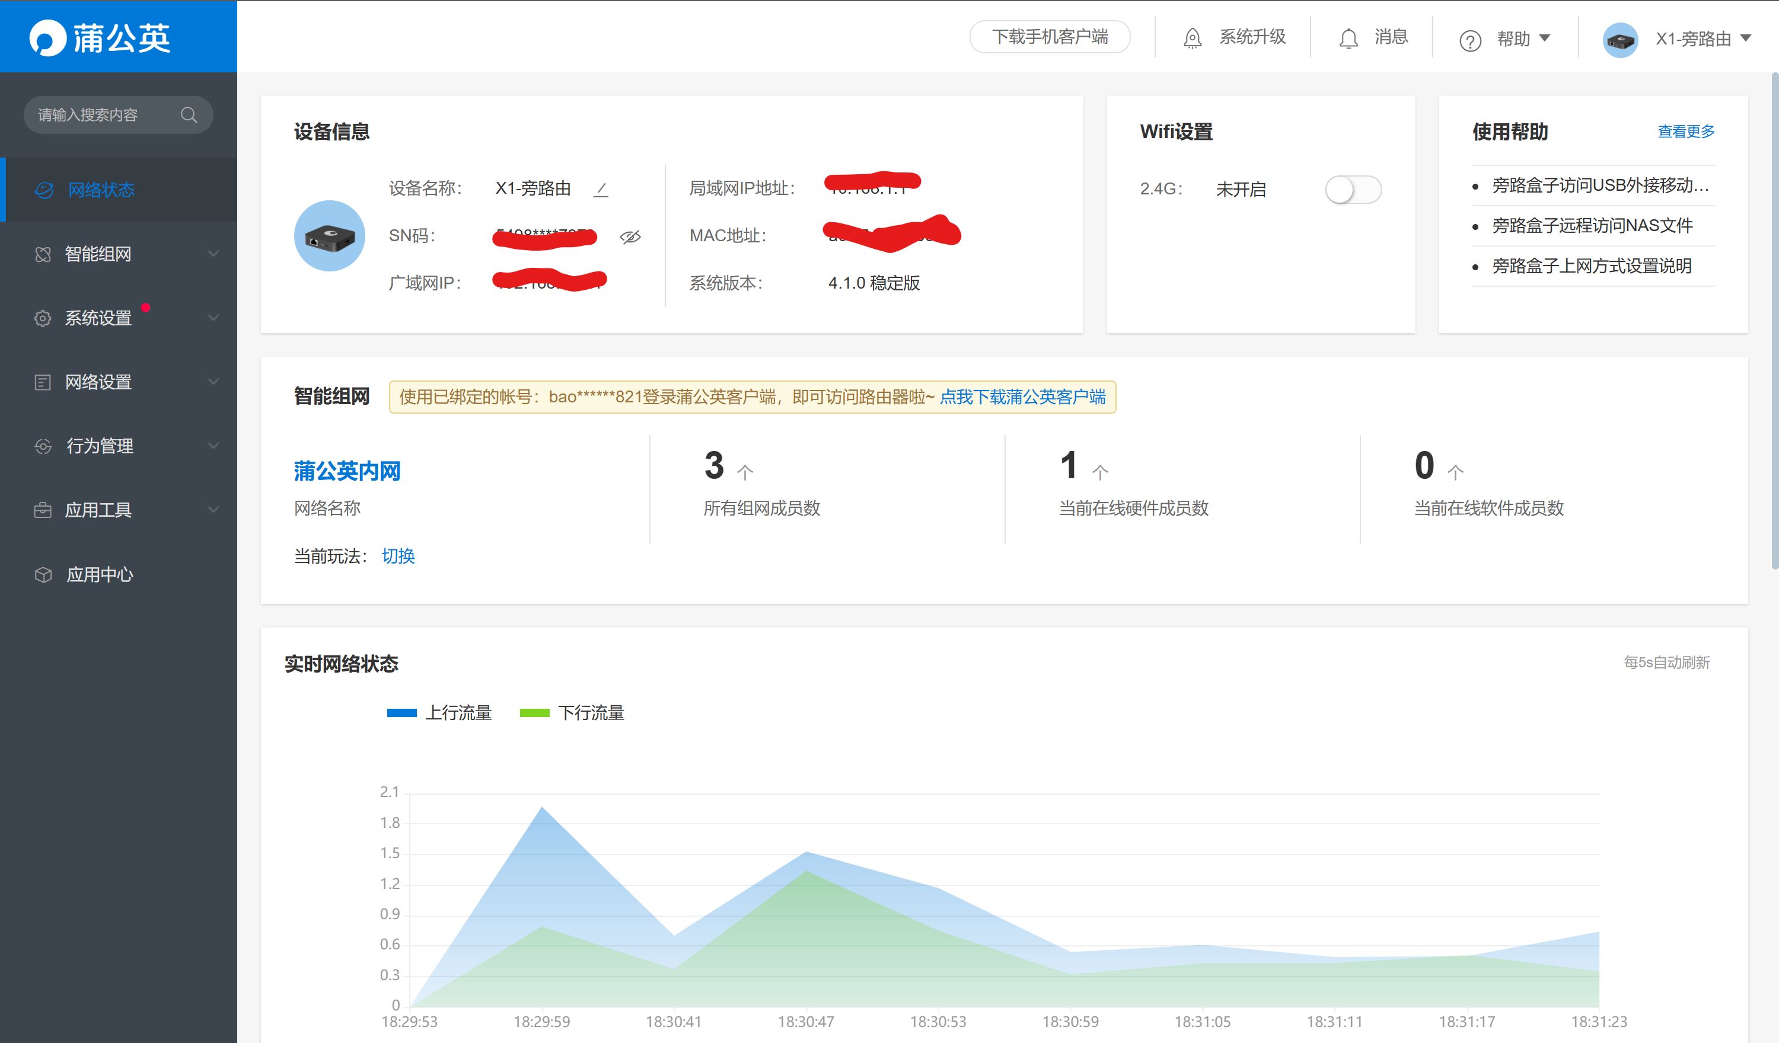Open help article 旁路盒子远程访问NAS文件
The height and width of the screenshot is (1043, 1779).
(1592, 226)
